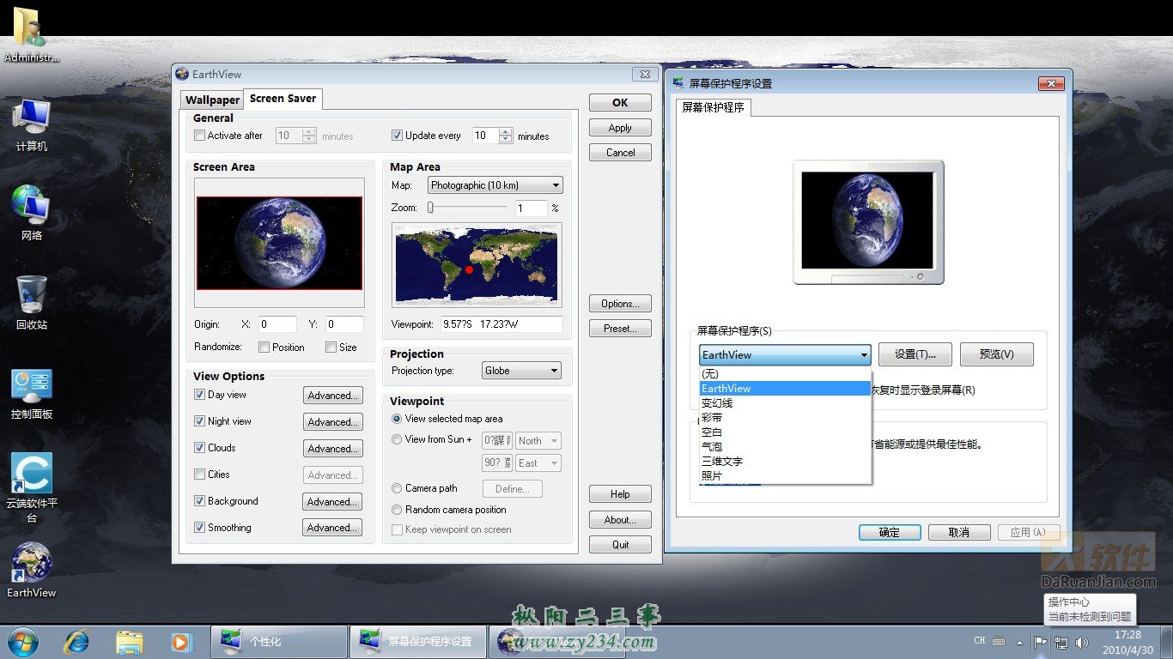The height and width of the screenshot is (659, 1173).
Task: Expand the screen saver EarthView combo box
Action: click(x=785, y=354)
